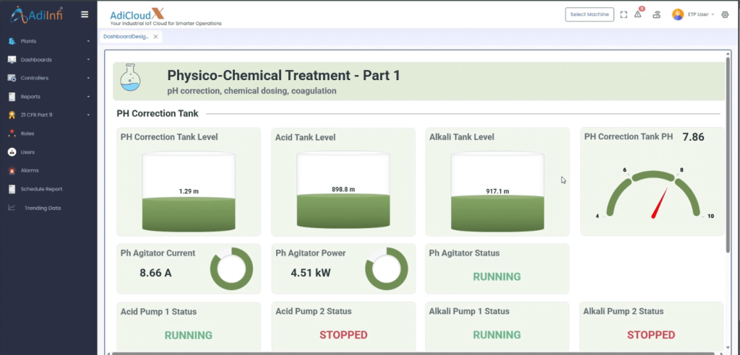This screenshot has height=355, width=740.
Task: Close the DashboardDesign tab
Action: [156, 37]
